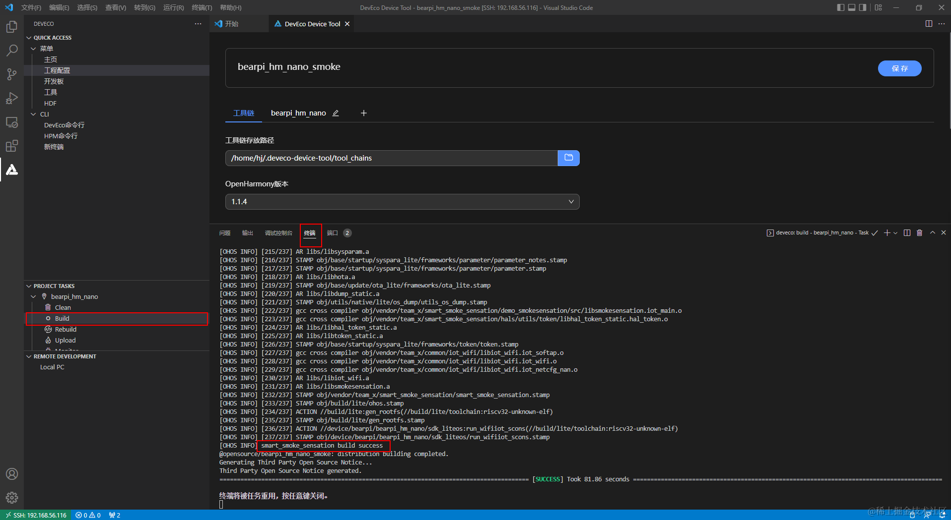Collapse the PROJECT TASKS section
Screen dimensions: 951x520
[29, 286]
